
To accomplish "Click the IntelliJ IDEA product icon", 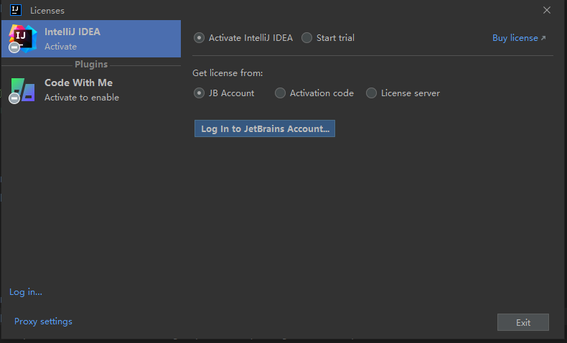I will point(22,37).
